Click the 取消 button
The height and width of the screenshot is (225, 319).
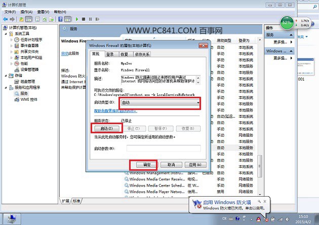point(171,165)
